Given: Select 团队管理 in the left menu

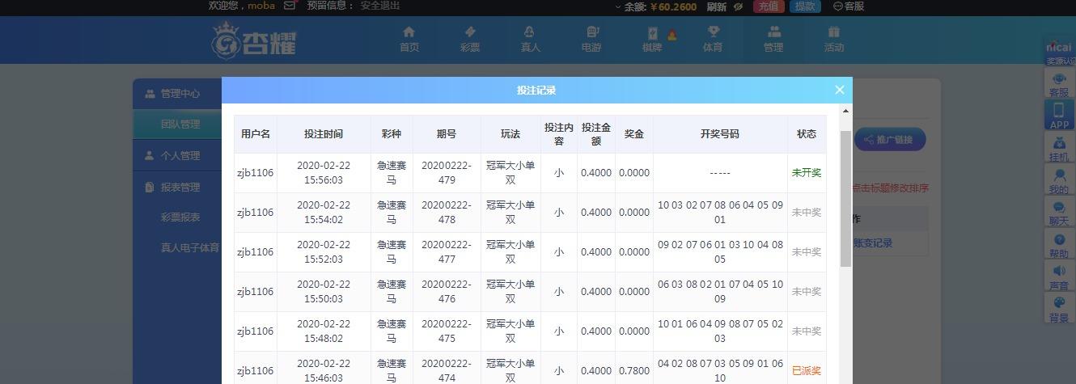Looking at the screenshot, I should click(177, 124).
